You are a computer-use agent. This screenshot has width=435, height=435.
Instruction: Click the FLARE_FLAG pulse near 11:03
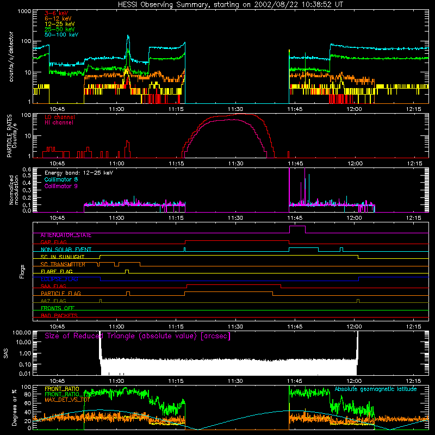(x=127, y=270)
